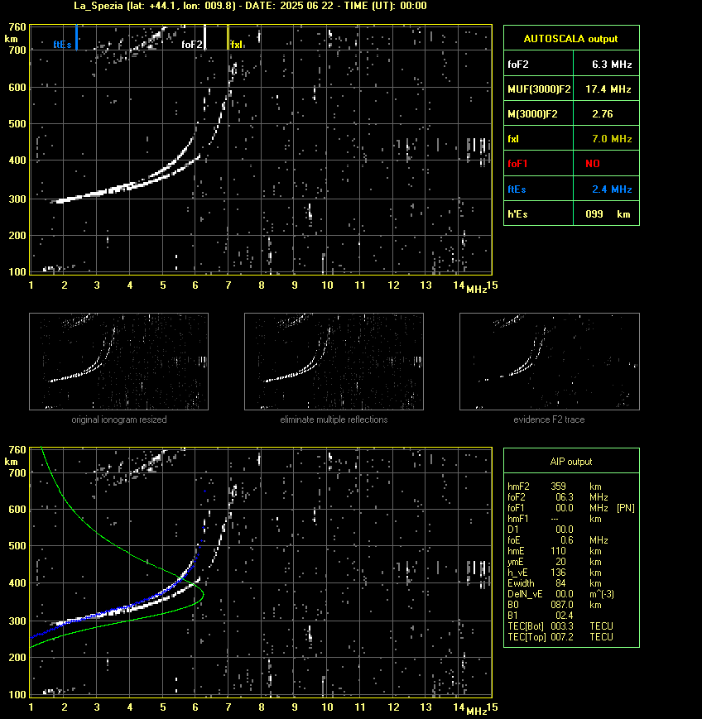Click the fxI value '7.0 MHz'

coord(612,138)
